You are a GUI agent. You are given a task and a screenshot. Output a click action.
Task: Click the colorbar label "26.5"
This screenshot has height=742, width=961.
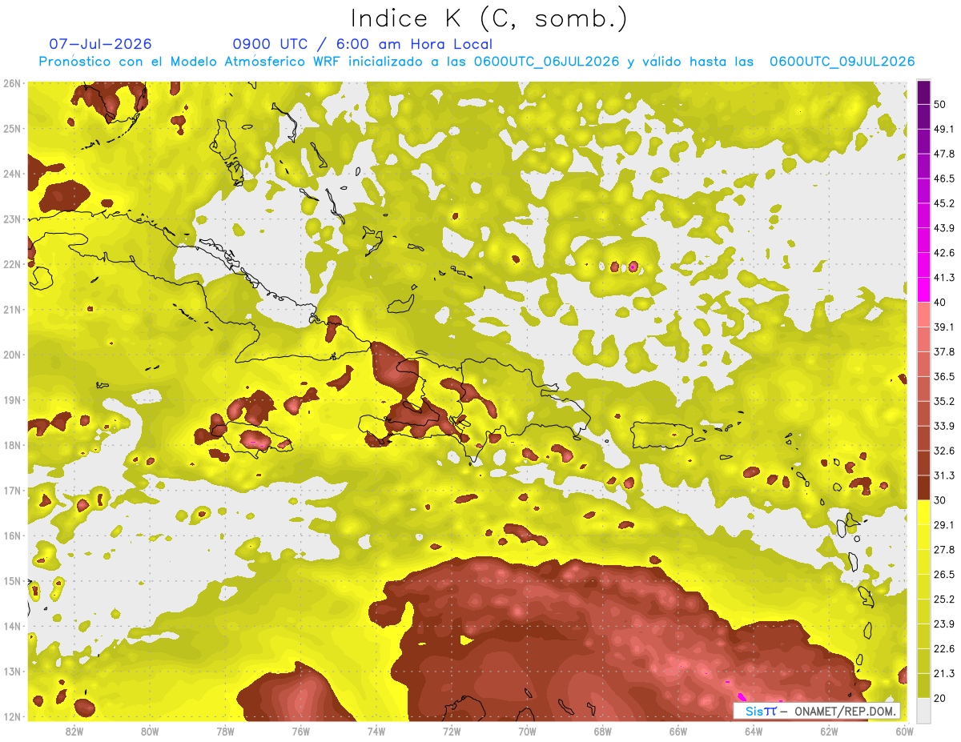click(x=944, y=575)
